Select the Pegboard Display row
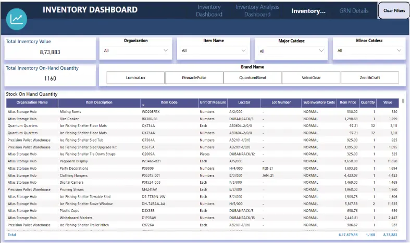410x243 pixels. point(202,161)
